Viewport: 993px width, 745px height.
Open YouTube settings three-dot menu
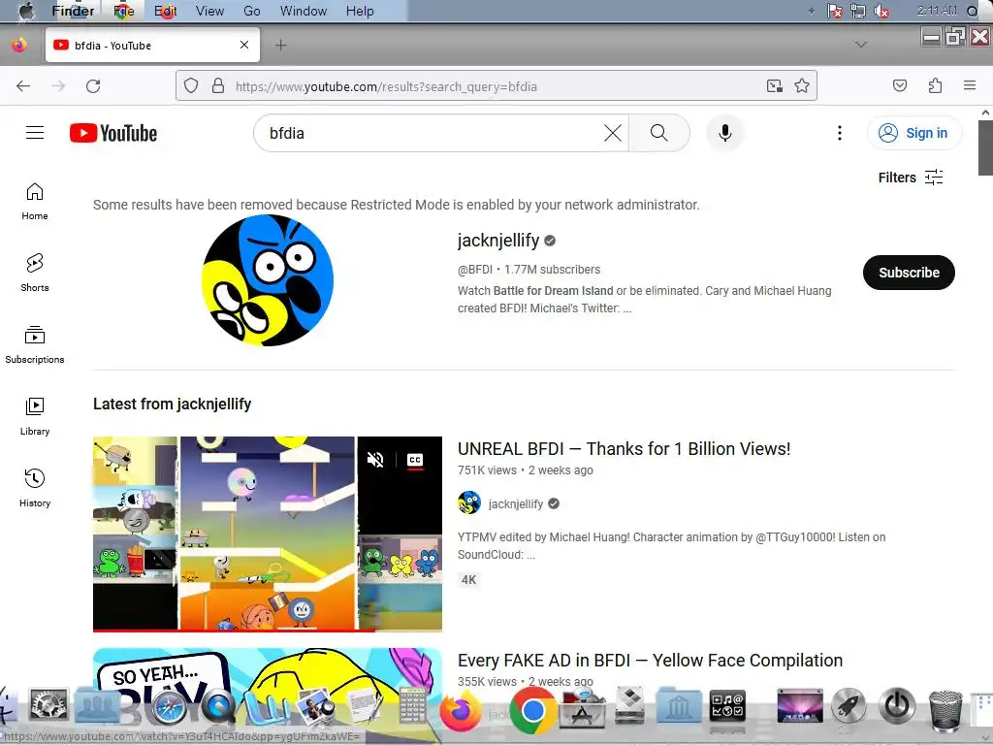pyautogui.click(x=840, y=133)
